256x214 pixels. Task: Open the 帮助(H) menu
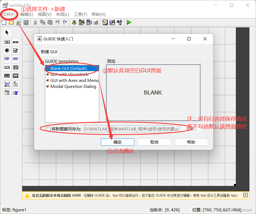(x=99, y=14)
